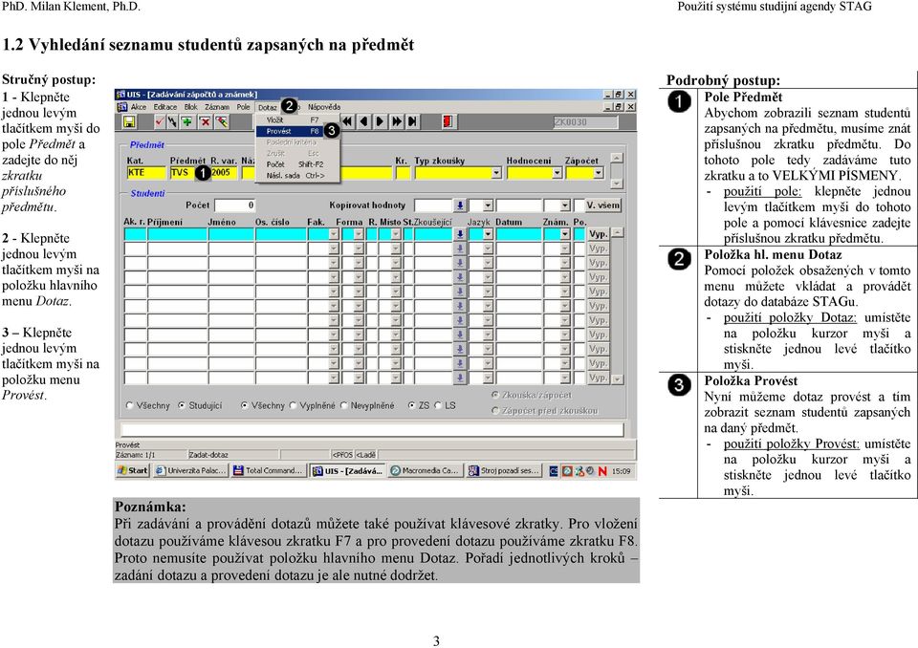Screen dimensions: 918x648
Task: Open Jazyk dropdown in cyan student row
Action: [x=488, y=234]
